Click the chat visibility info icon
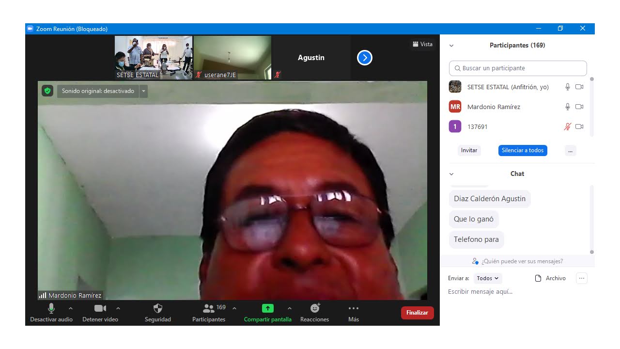 (475, 261)
